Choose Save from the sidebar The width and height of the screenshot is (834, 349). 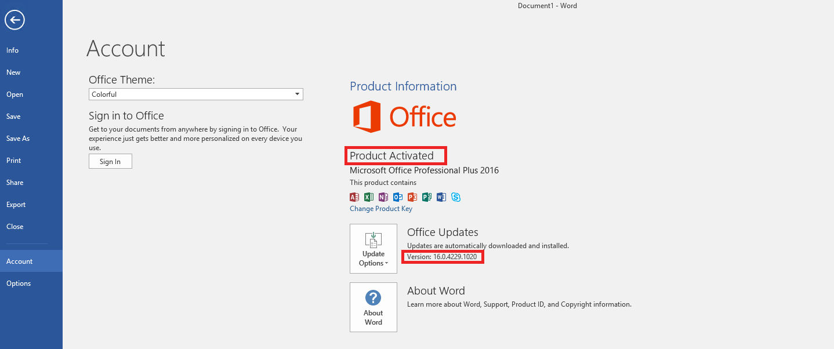[x=31, y=117]
